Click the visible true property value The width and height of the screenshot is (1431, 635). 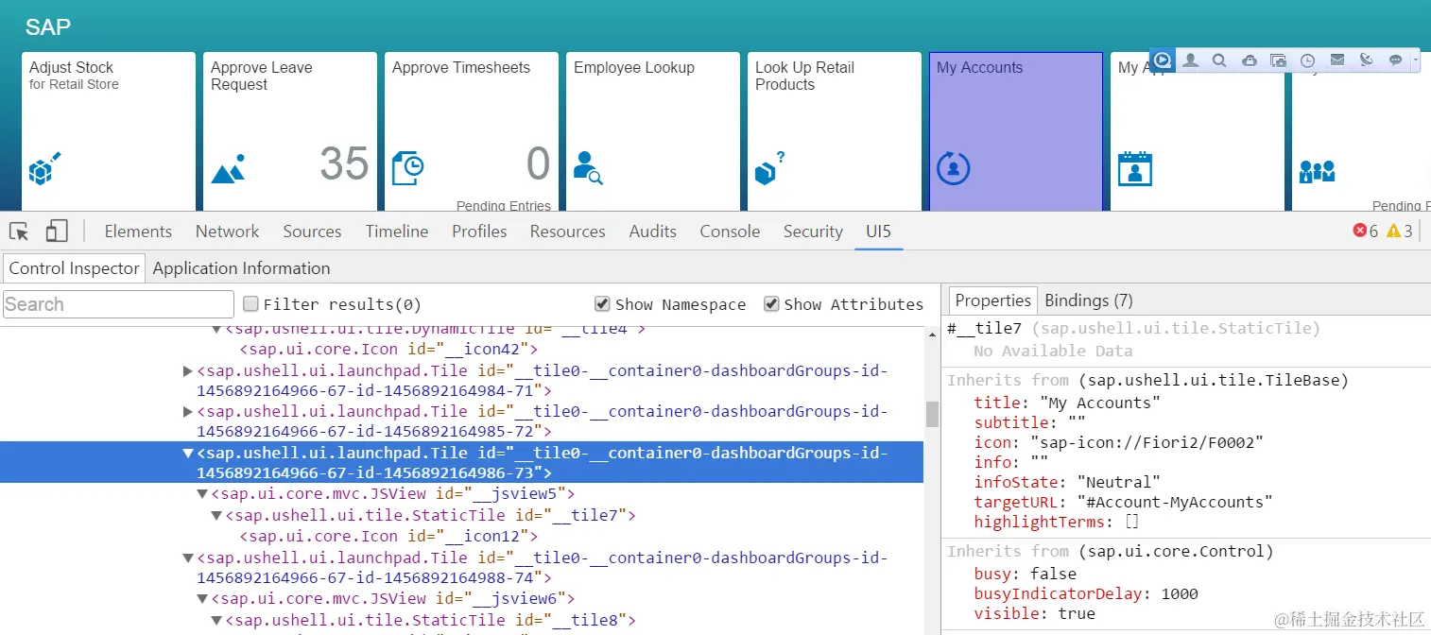(1076, 613)
